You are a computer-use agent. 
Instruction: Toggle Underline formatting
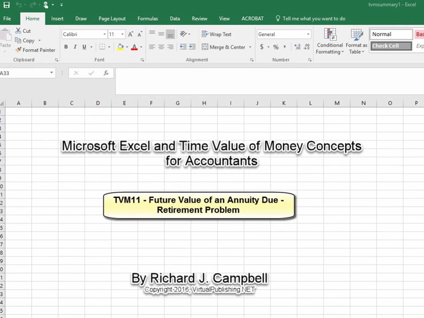click(x=84, y=47)
